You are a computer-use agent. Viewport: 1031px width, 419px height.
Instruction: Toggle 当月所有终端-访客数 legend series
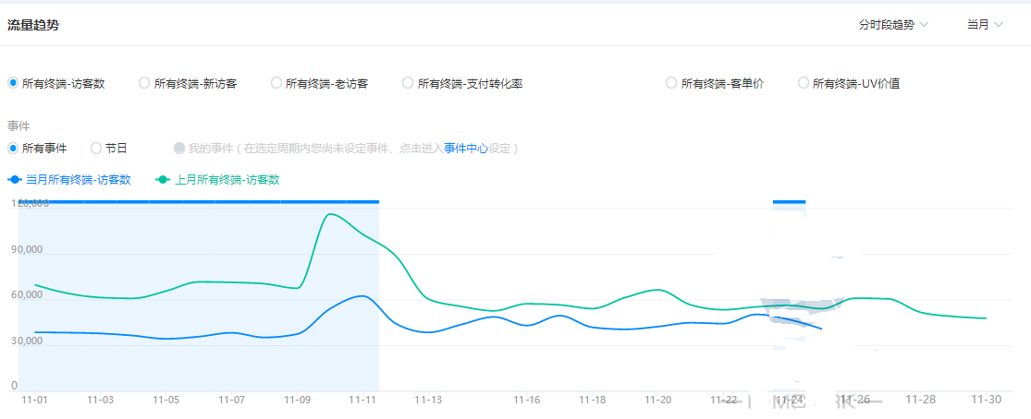78,180
